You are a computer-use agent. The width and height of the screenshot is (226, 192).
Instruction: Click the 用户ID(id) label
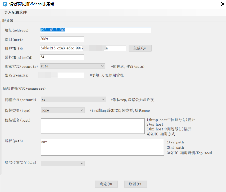tap(14, 49)
